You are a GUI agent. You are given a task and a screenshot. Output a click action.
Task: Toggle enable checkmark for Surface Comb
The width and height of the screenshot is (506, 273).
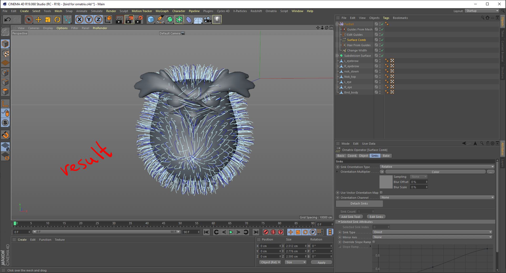click(x=382, y=40)
